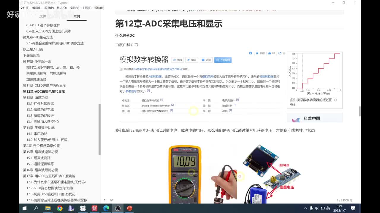Open the Typora icon in the taskbar
The height and width of the screenshot is (213, 380).
[83, 208]
